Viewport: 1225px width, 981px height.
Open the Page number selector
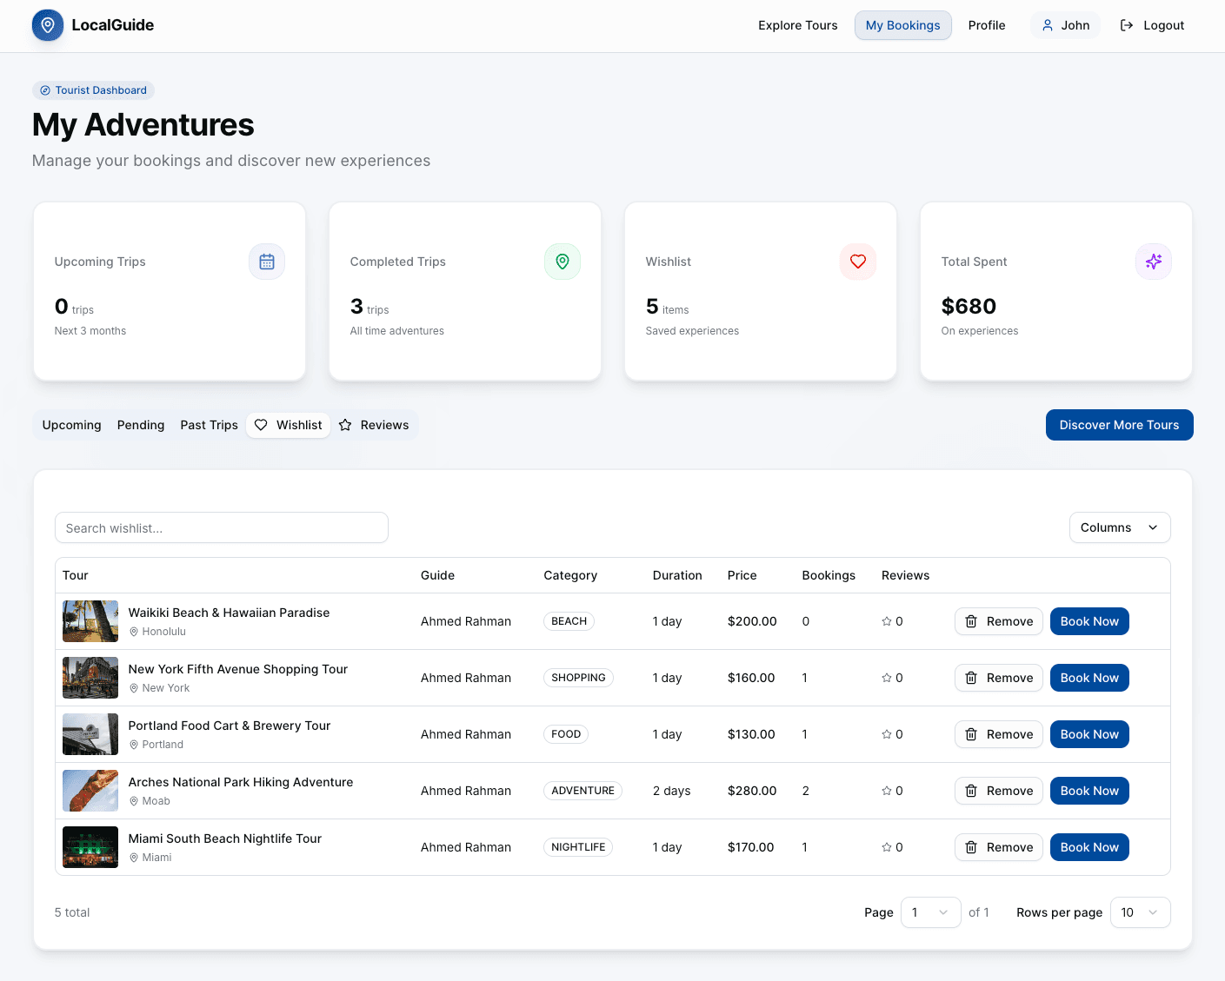pos(930,912)
